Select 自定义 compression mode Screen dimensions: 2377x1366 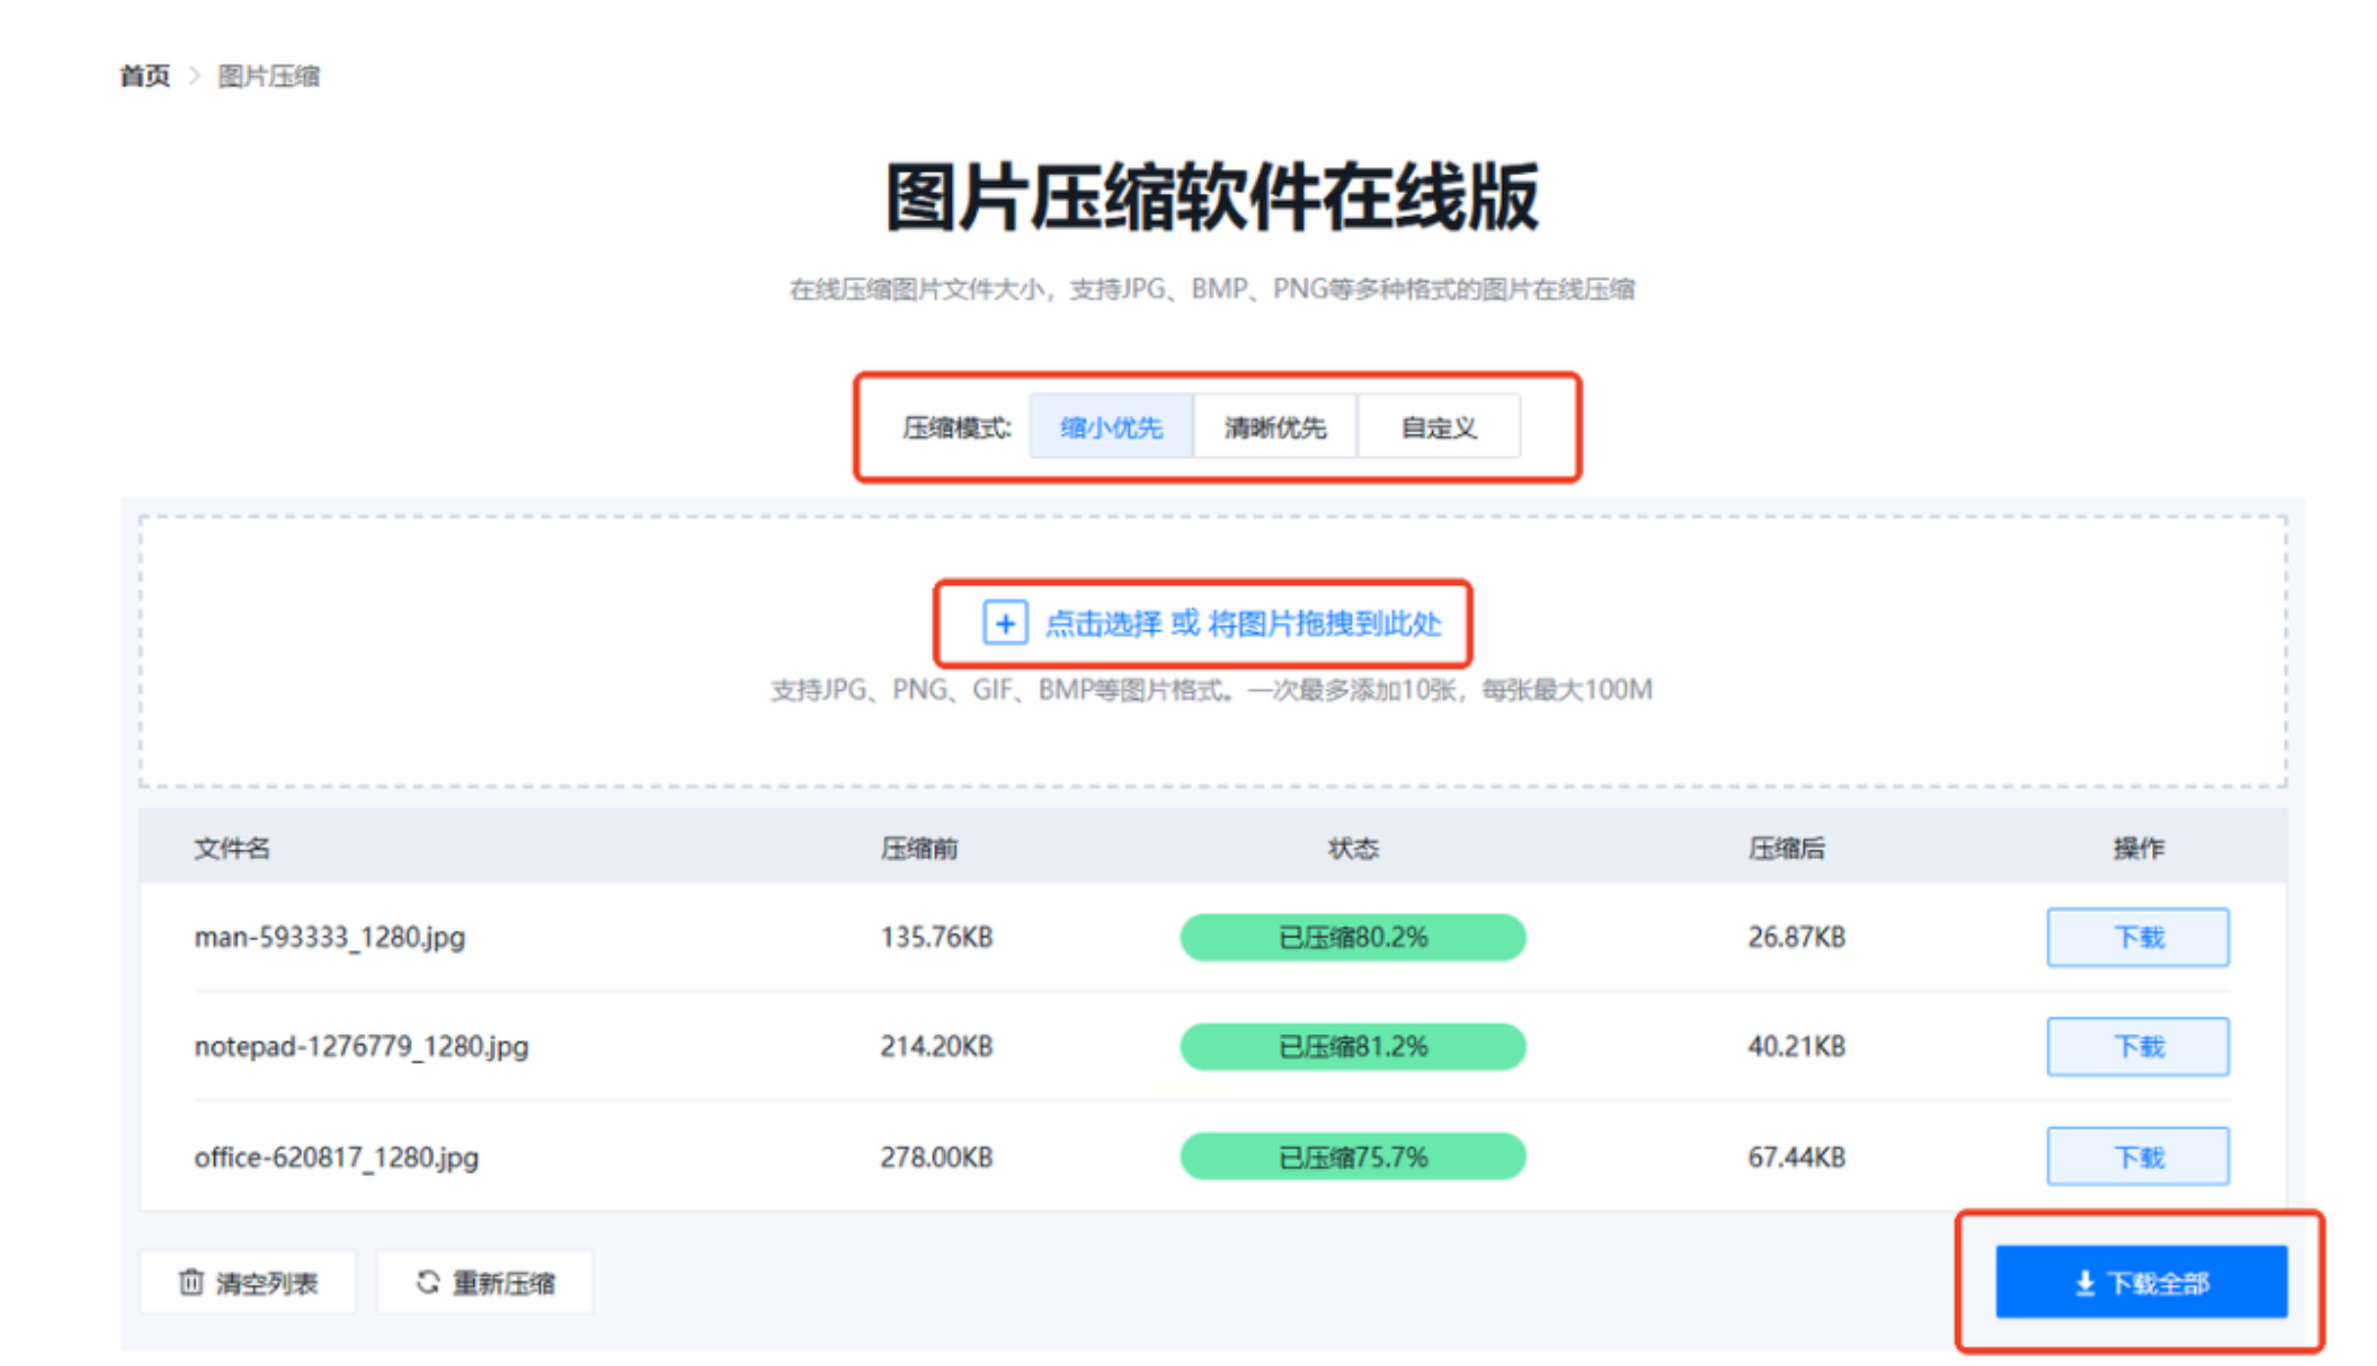(1438, 428)
